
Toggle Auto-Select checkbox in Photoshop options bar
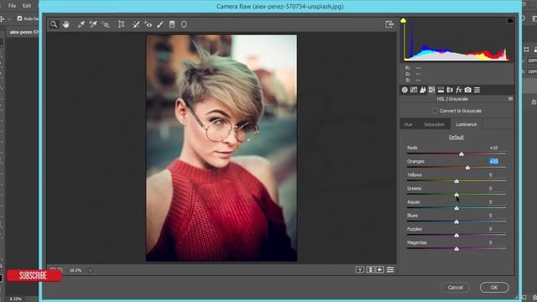click(19, 18)
